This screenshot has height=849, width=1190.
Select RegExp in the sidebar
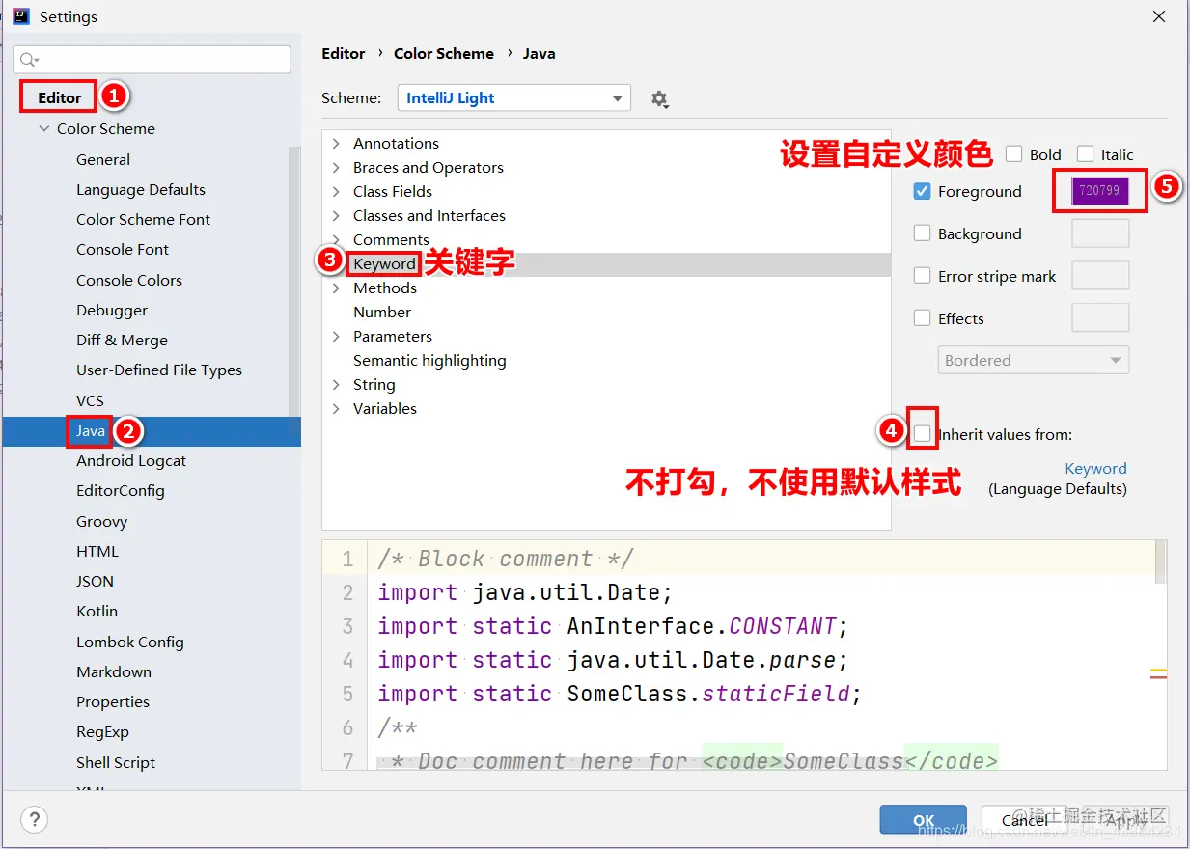coord(102,731)
